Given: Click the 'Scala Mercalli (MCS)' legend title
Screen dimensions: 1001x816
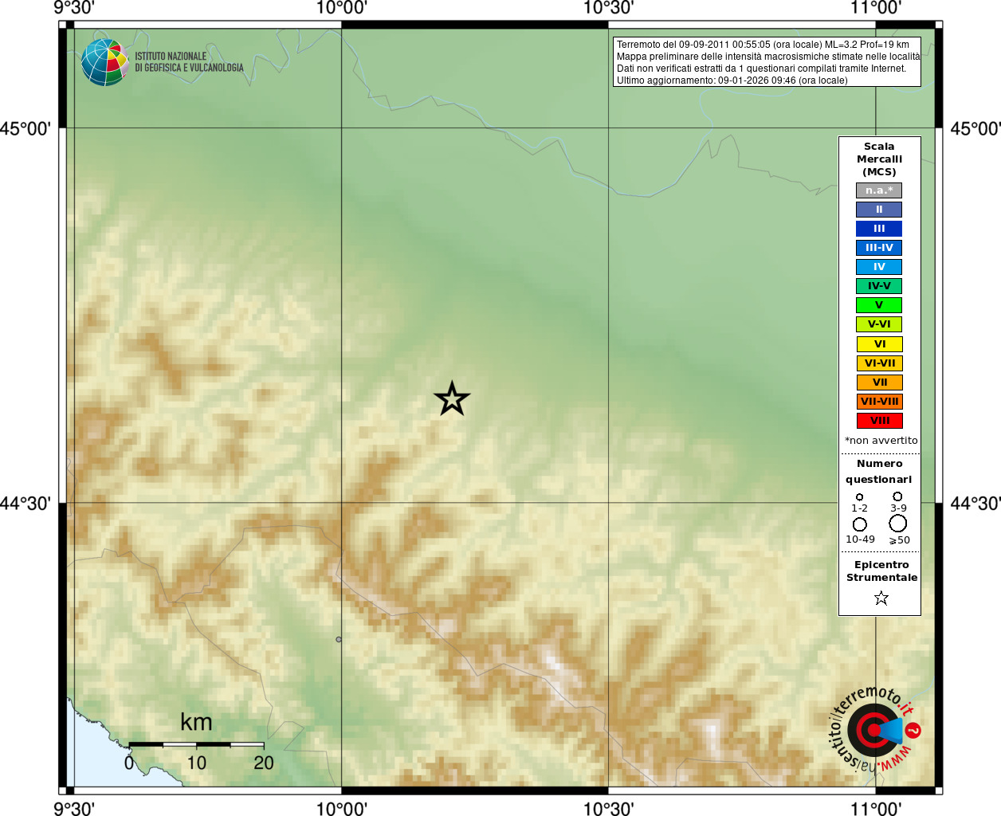Looking at the screenshot, I should [879, 159].
